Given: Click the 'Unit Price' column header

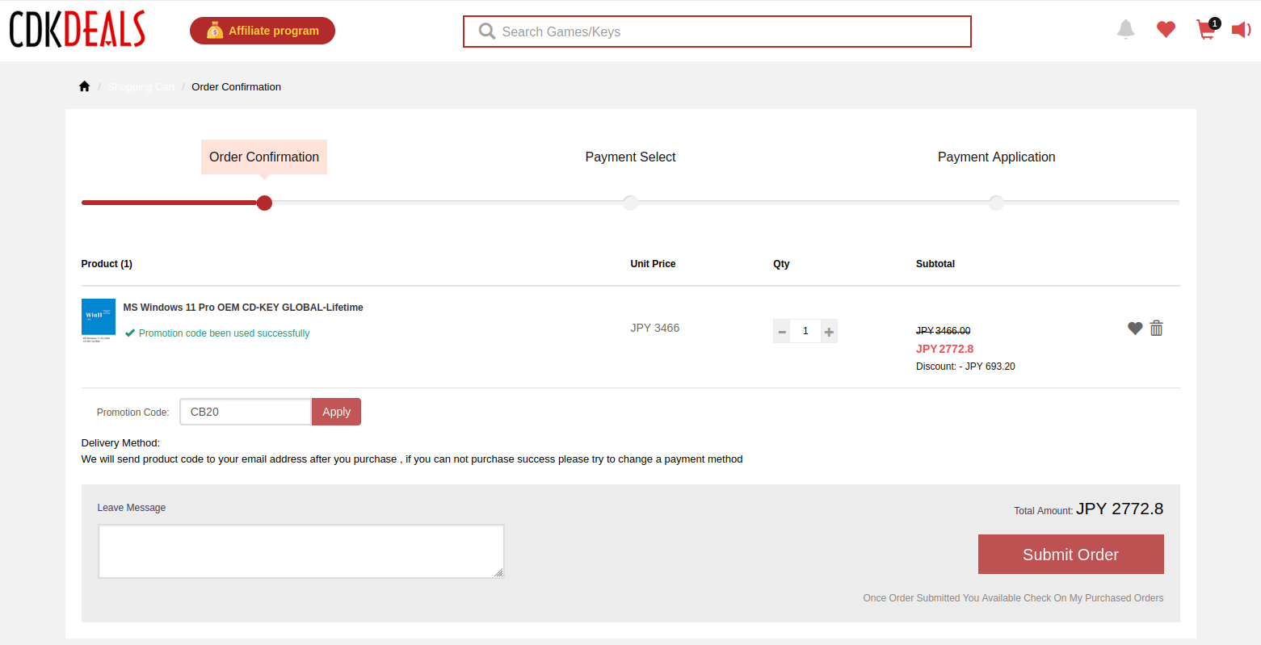Looking at the screenshot, I should (653, 264).
